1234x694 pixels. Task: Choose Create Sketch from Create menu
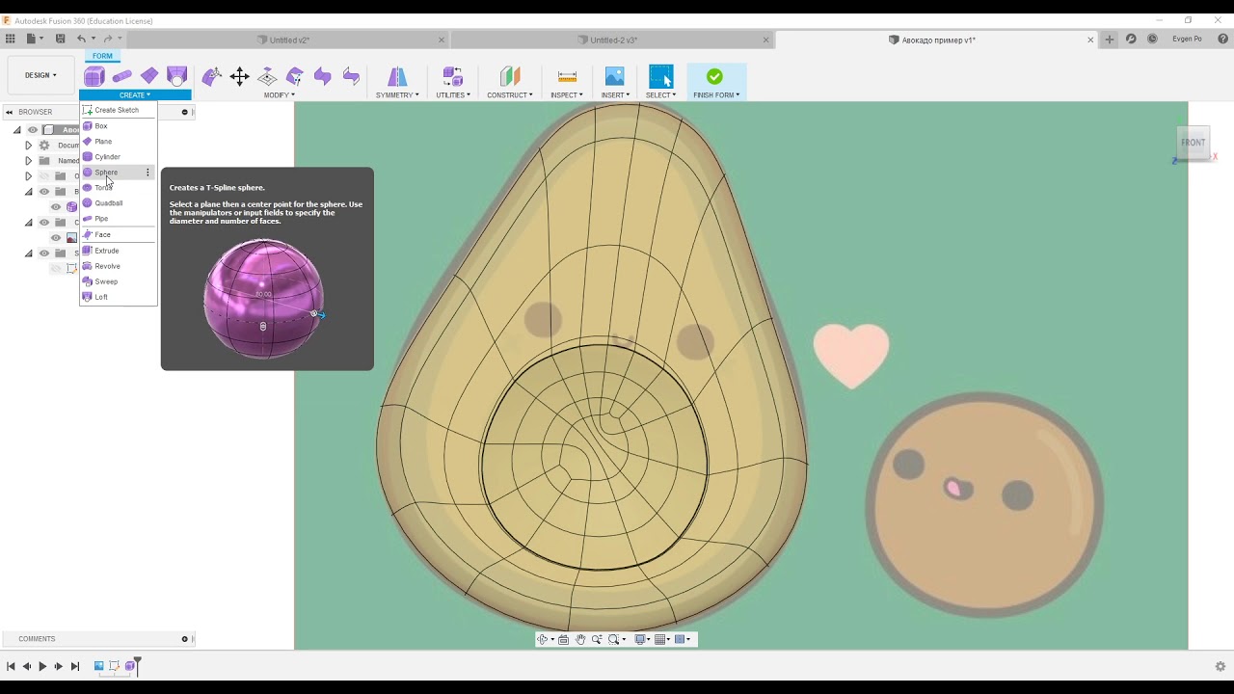(118, 110)
